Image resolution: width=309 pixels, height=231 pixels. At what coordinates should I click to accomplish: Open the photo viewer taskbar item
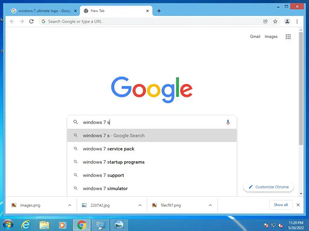click(119, 225)
